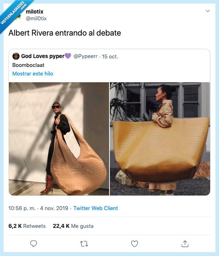The height and width of the screenshot is (256, 219).
Task: Click the 10:56 p. m. timestamp
Action: [x=22, y=208]
